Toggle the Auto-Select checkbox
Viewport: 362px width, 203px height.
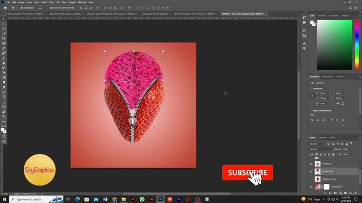tap(21, 8)
